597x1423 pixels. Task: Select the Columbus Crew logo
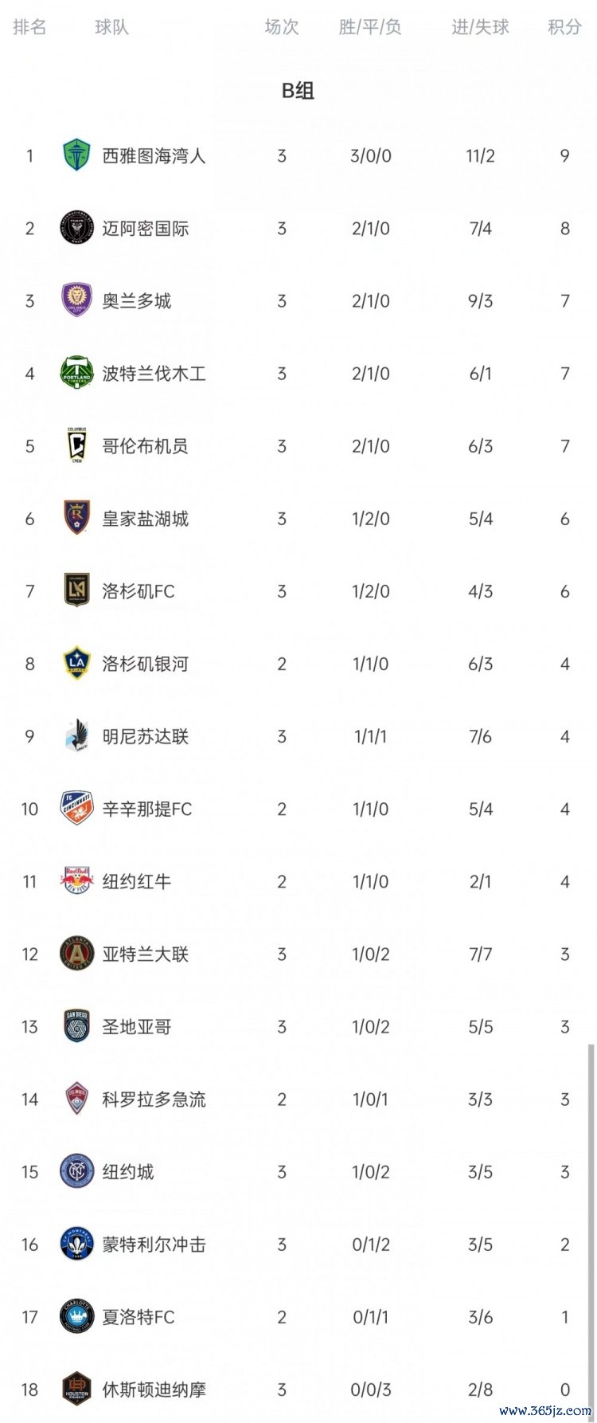pyautogui.click(x=77, y=445)
